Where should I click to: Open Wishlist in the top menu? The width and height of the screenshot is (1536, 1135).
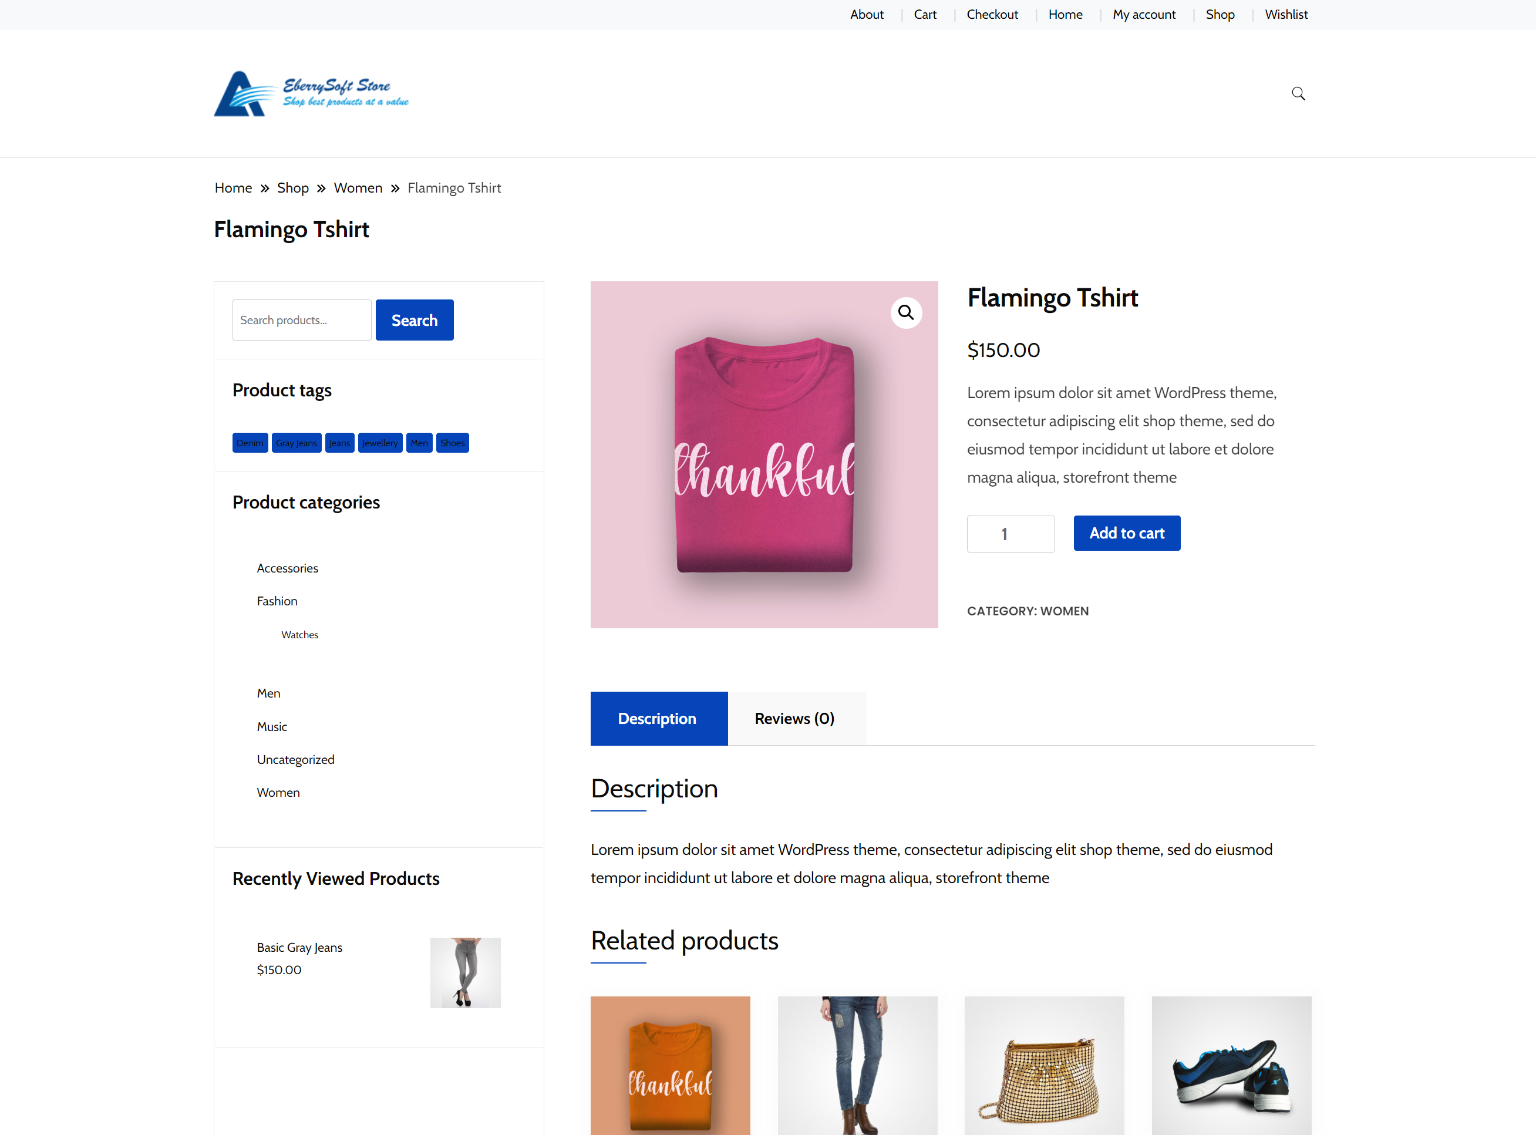[x=1286, y=15]
